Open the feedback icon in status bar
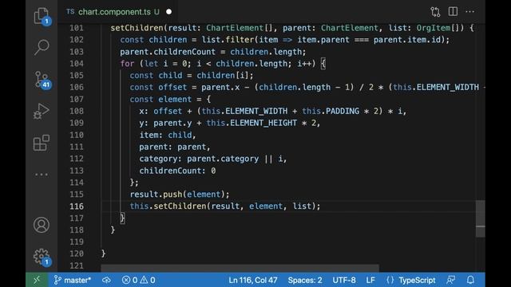Image resolution: width=511 pixels, height=287 pixels. tap(451, 280)
